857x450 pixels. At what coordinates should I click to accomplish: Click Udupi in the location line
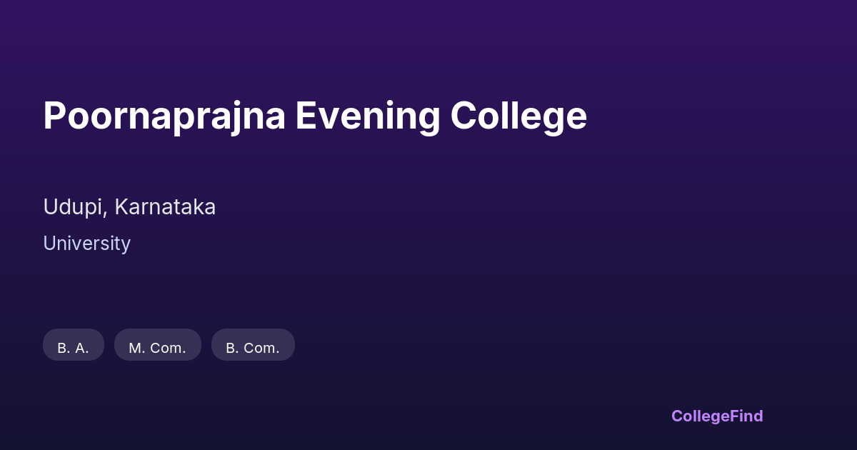[75, 207]
